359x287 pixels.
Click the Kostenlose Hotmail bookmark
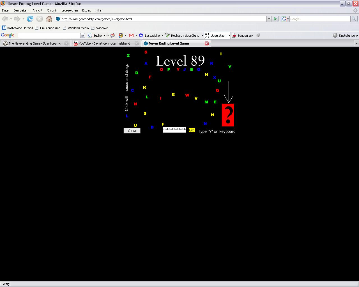pos(17,28)
